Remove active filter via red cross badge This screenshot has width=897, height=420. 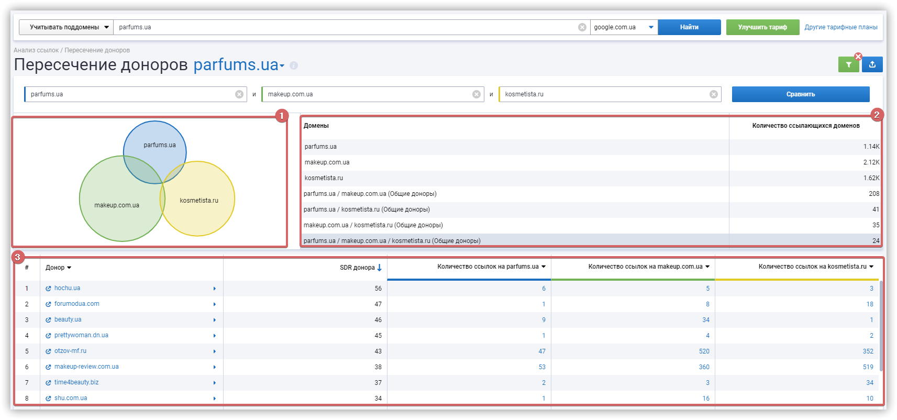point(858,56)
